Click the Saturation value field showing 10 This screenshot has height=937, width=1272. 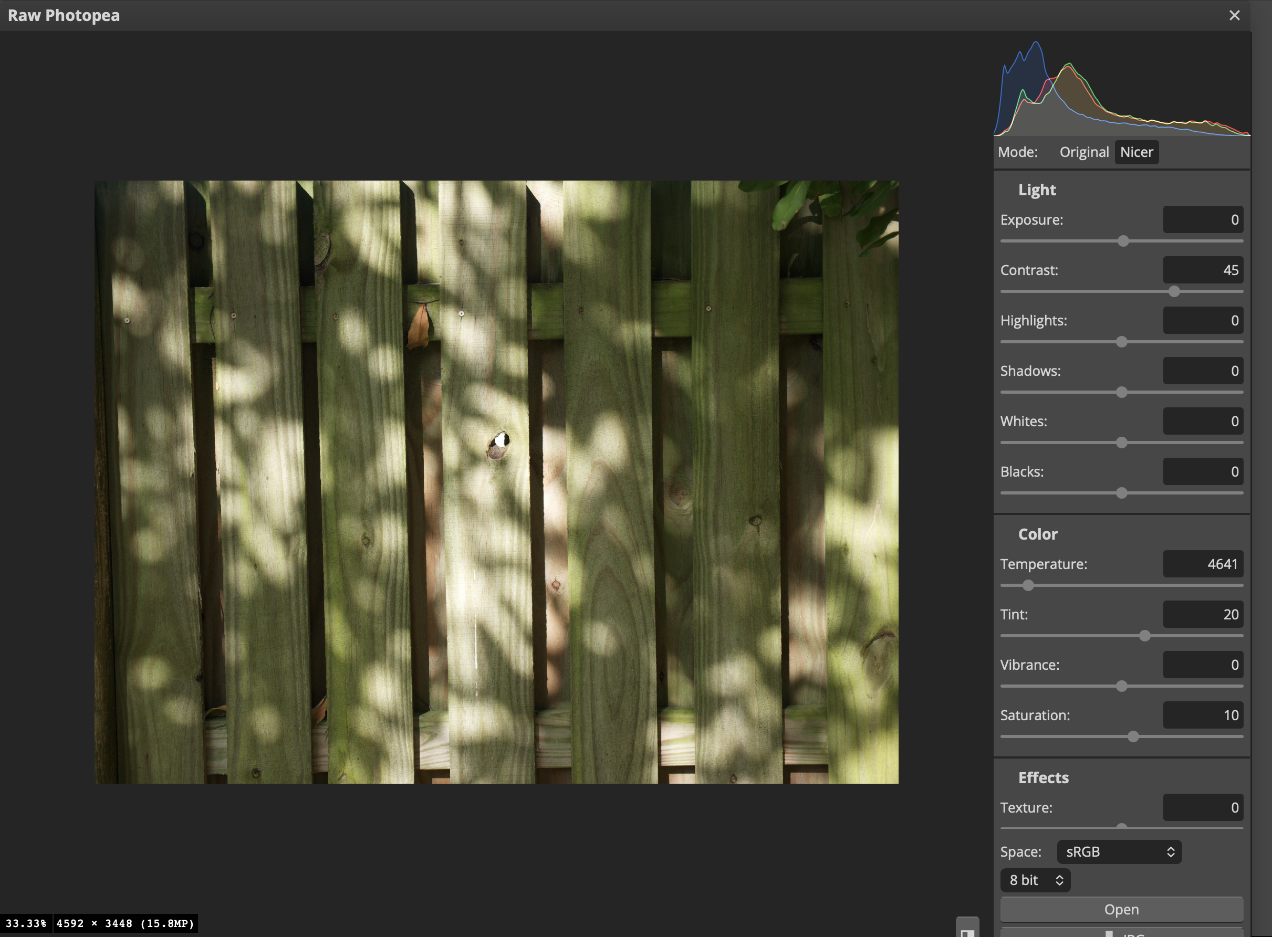[x=1202, y=715]
